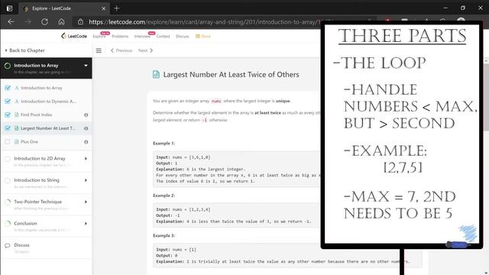Open the Problems menu item
489x275 pixels.
click(x=120, y=37)
